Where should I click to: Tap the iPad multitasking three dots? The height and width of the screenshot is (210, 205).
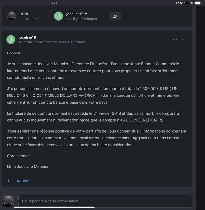coord(54,3)
